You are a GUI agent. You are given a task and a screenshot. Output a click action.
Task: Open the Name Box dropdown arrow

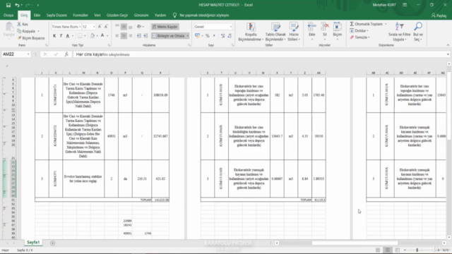[x=28, y=54]
